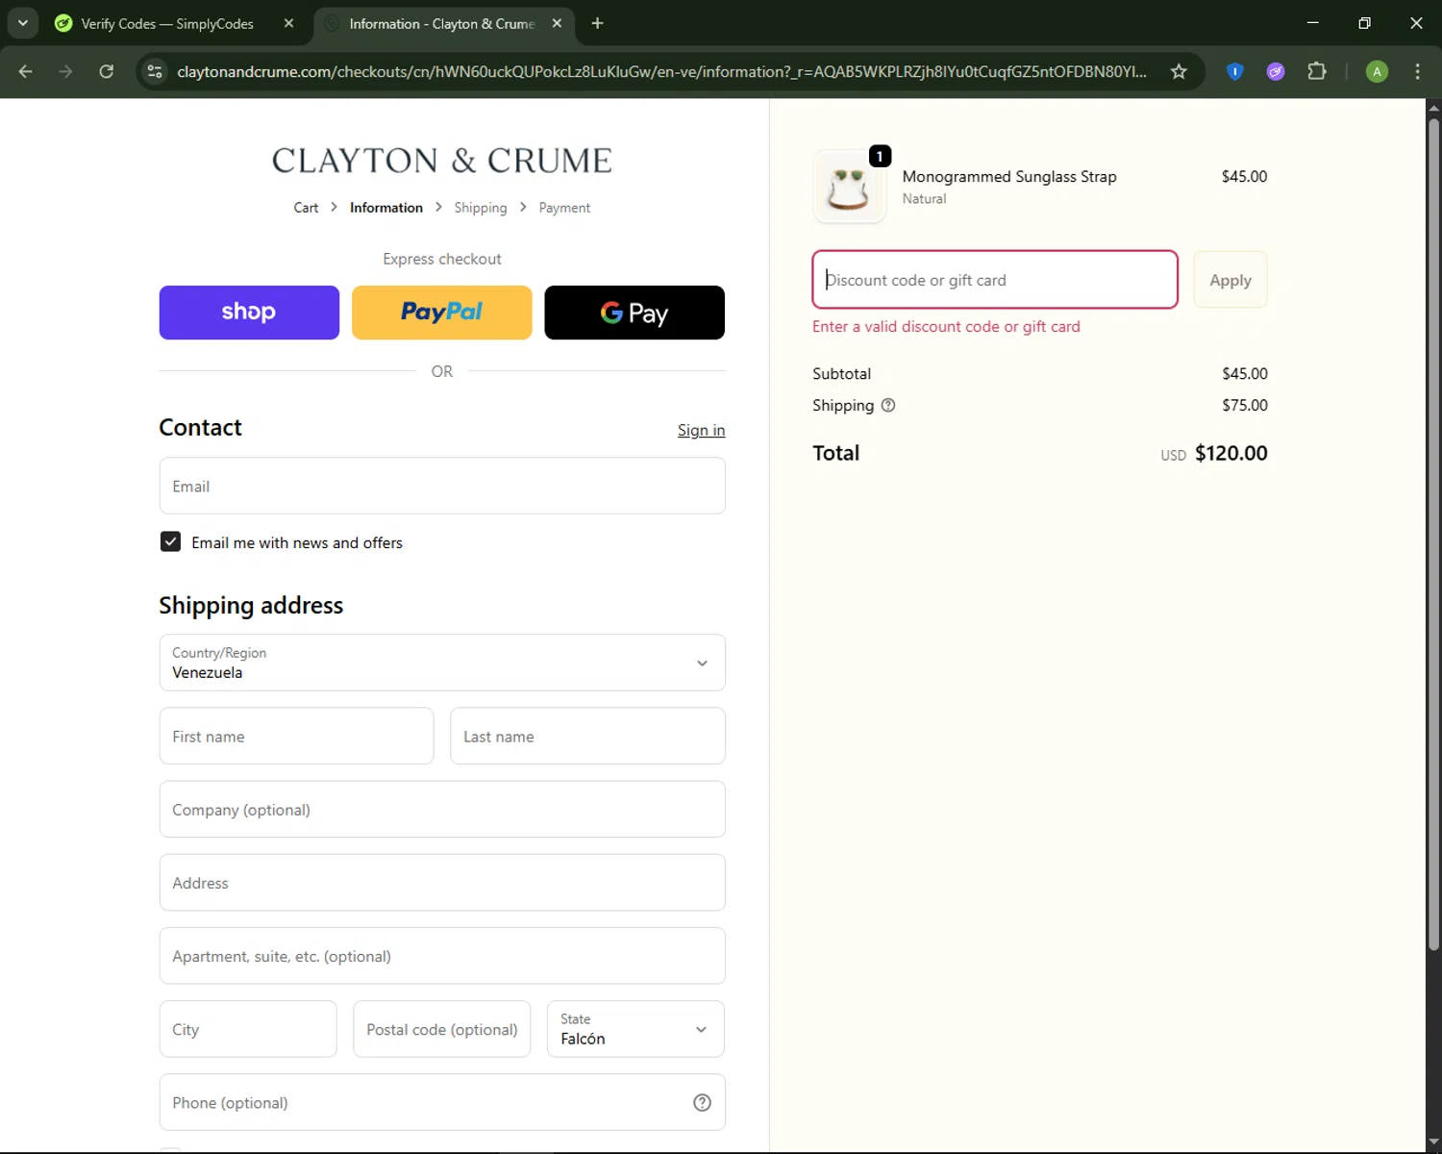Click the scrollbar down arrow
Image resolution: width=1442 pixels, height=1154 pixels.
pyautogui.click(x=1433, y=1142)
